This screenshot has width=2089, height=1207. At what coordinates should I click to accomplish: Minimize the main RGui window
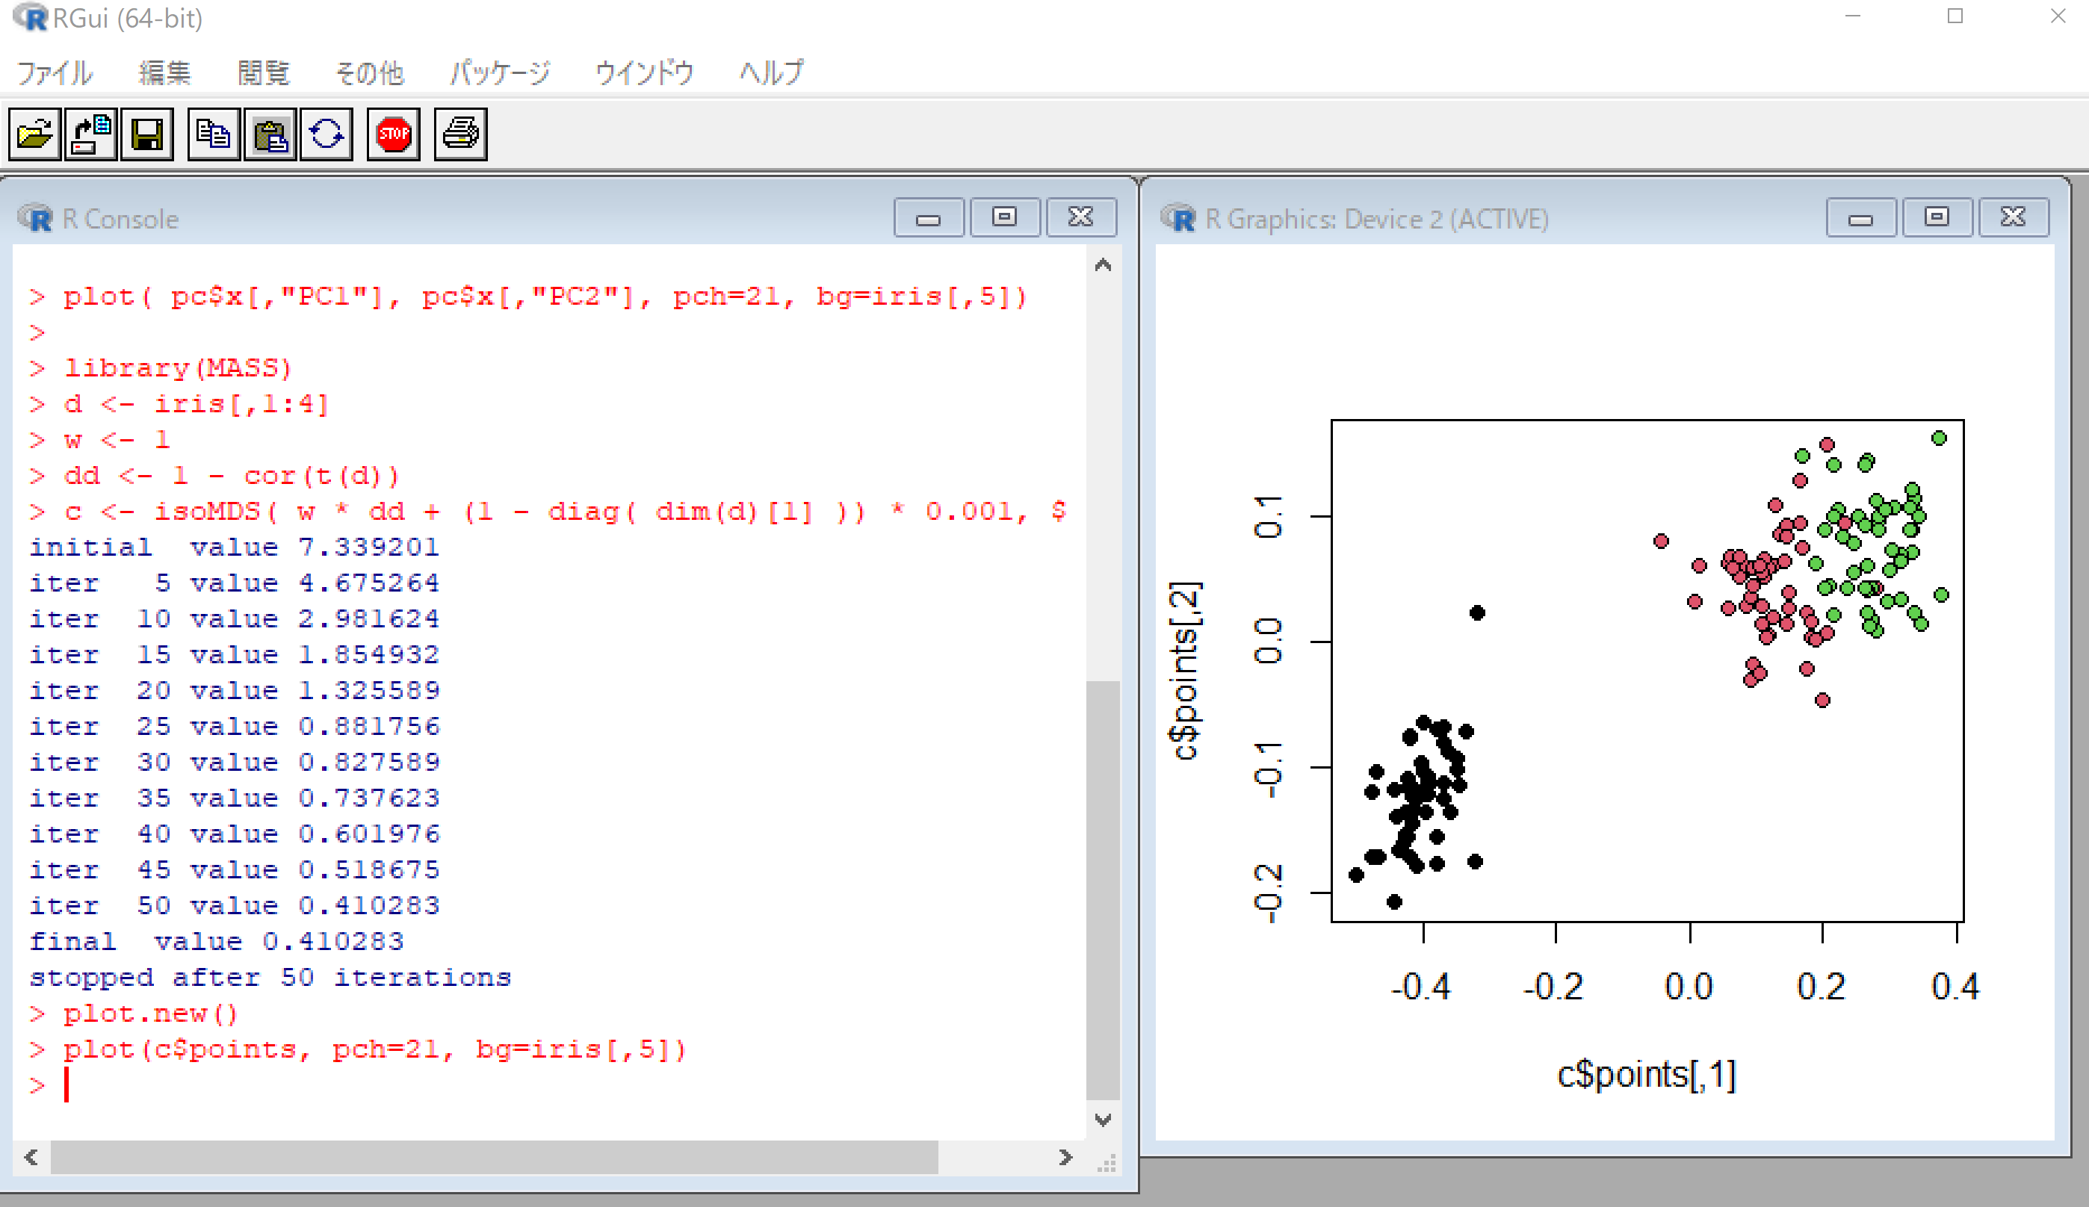coord(1854,16)
